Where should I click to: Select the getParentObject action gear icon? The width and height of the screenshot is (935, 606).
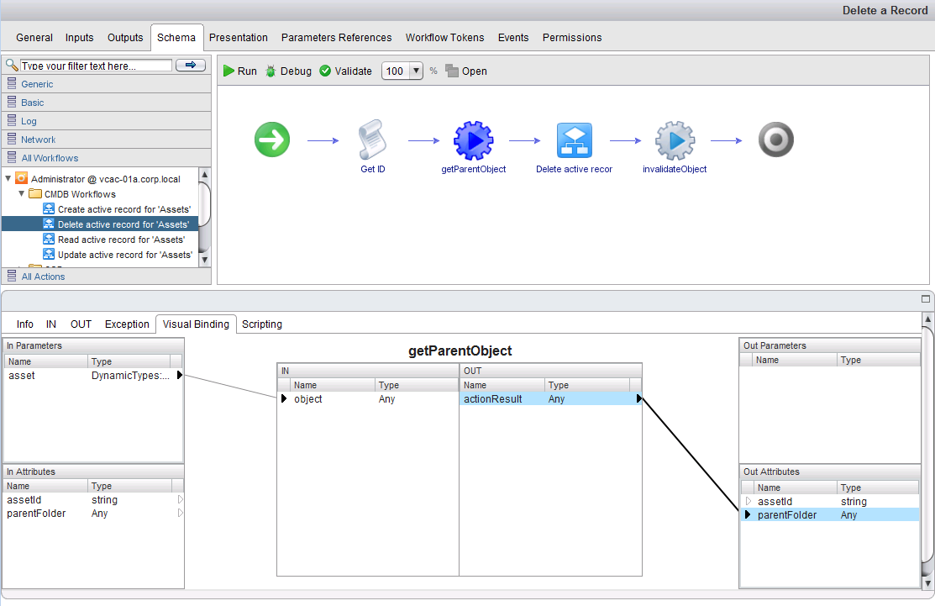(474, 140)
